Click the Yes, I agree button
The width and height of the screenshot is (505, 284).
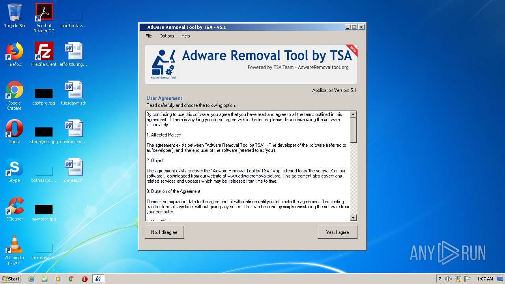337,232
